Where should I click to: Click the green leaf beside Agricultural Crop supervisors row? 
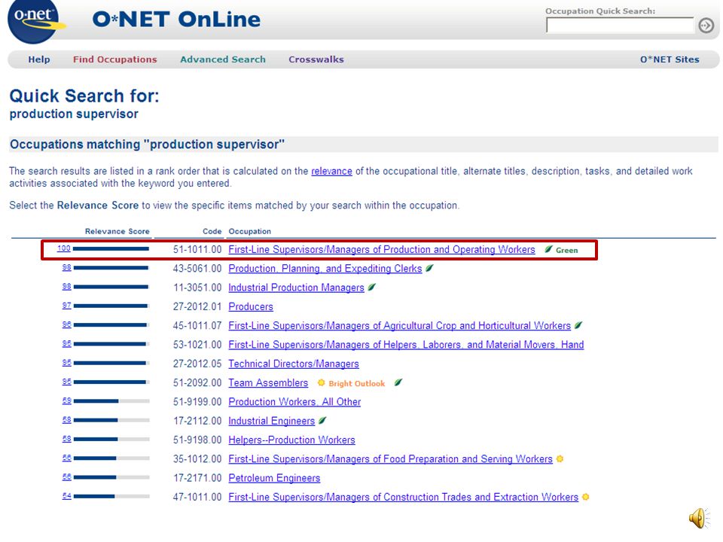[x=578, y=325]
